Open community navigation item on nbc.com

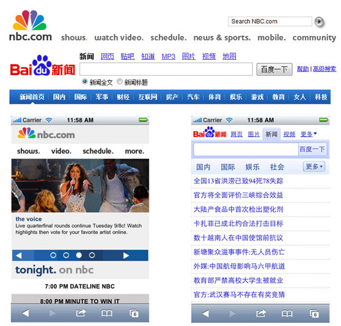[x=314, y=38]
